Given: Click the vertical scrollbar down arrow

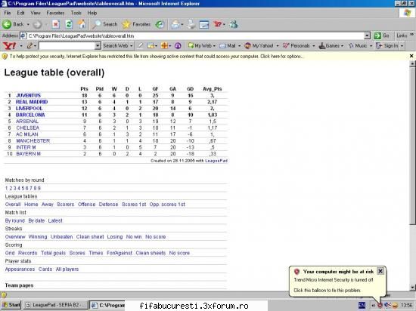Looking at the screenshot, I should 412,287.
